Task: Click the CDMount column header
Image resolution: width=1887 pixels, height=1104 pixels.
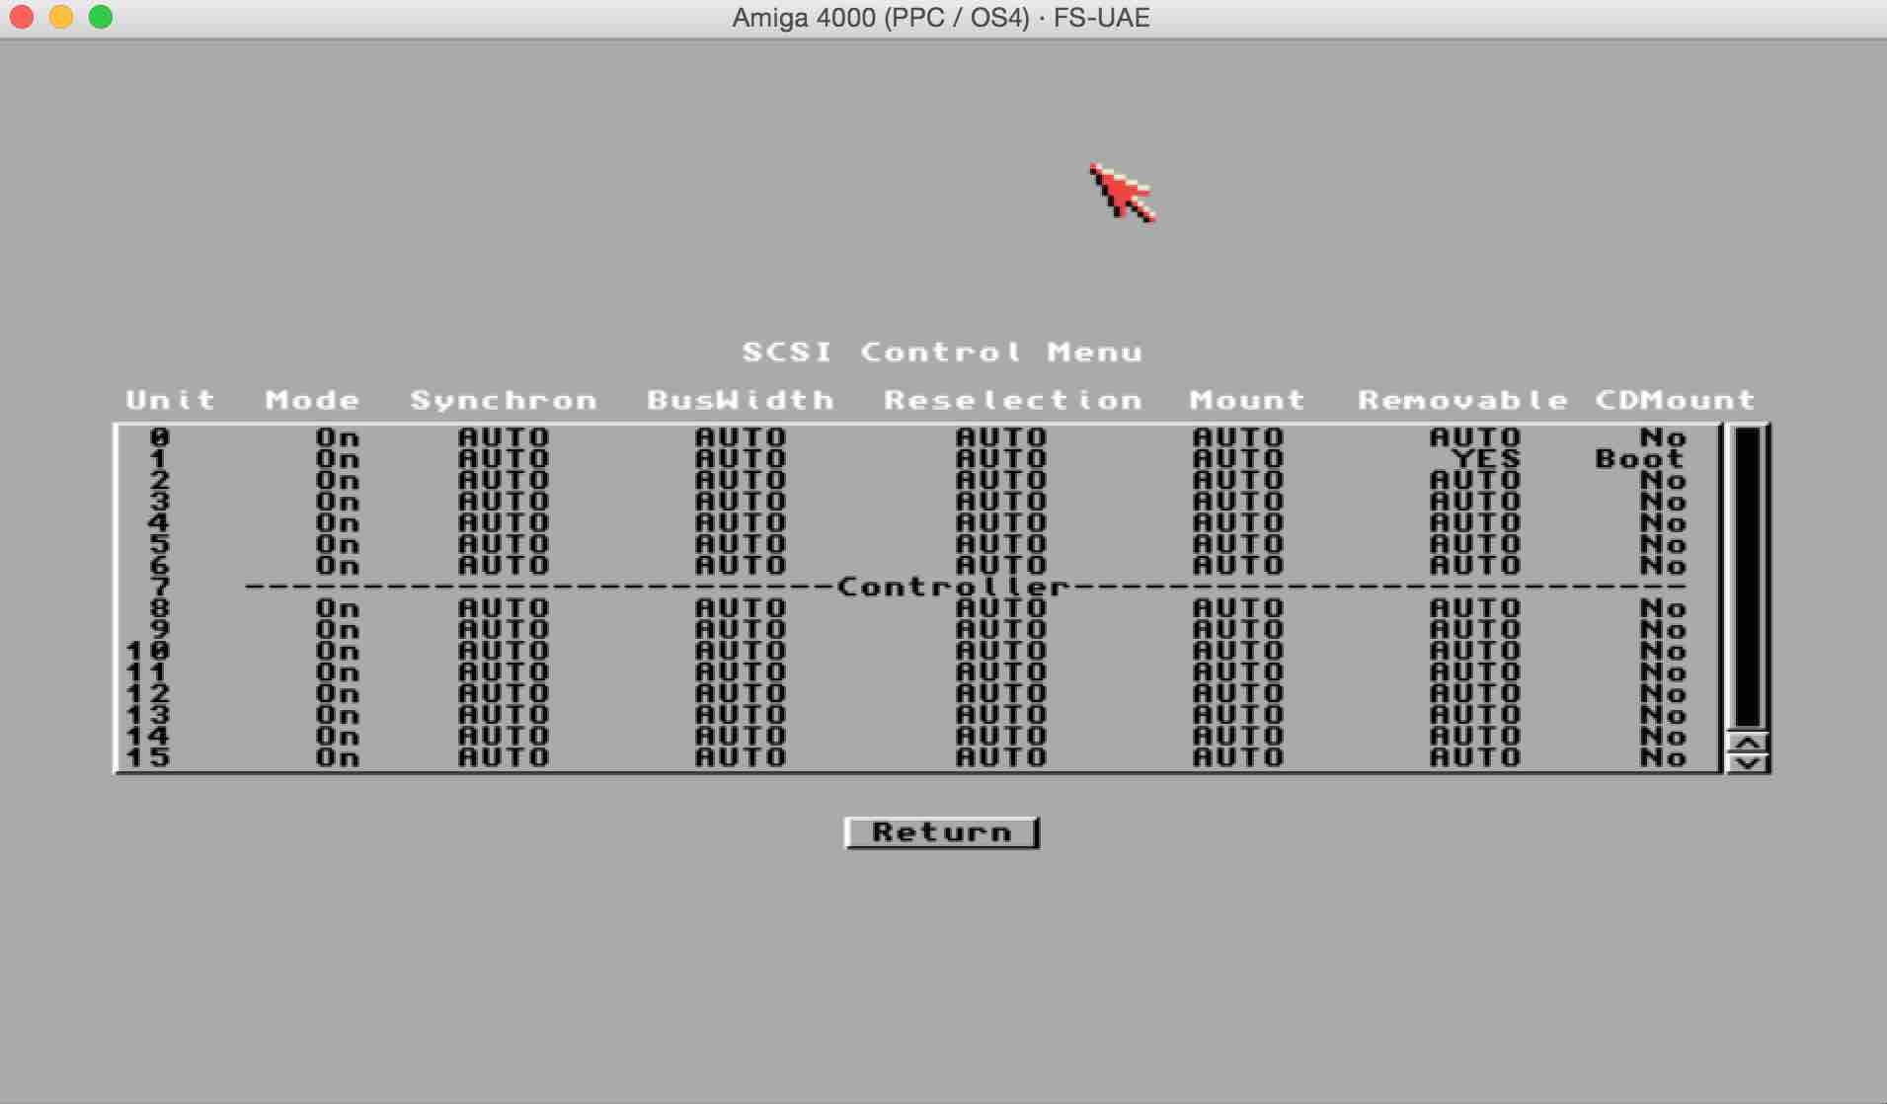Action: 1676,400
